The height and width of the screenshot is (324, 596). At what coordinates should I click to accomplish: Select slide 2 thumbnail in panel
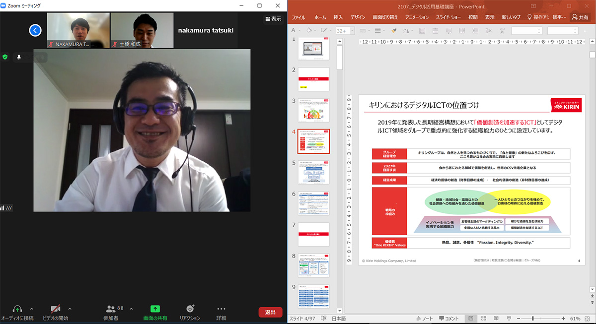[x=313, y=79]
